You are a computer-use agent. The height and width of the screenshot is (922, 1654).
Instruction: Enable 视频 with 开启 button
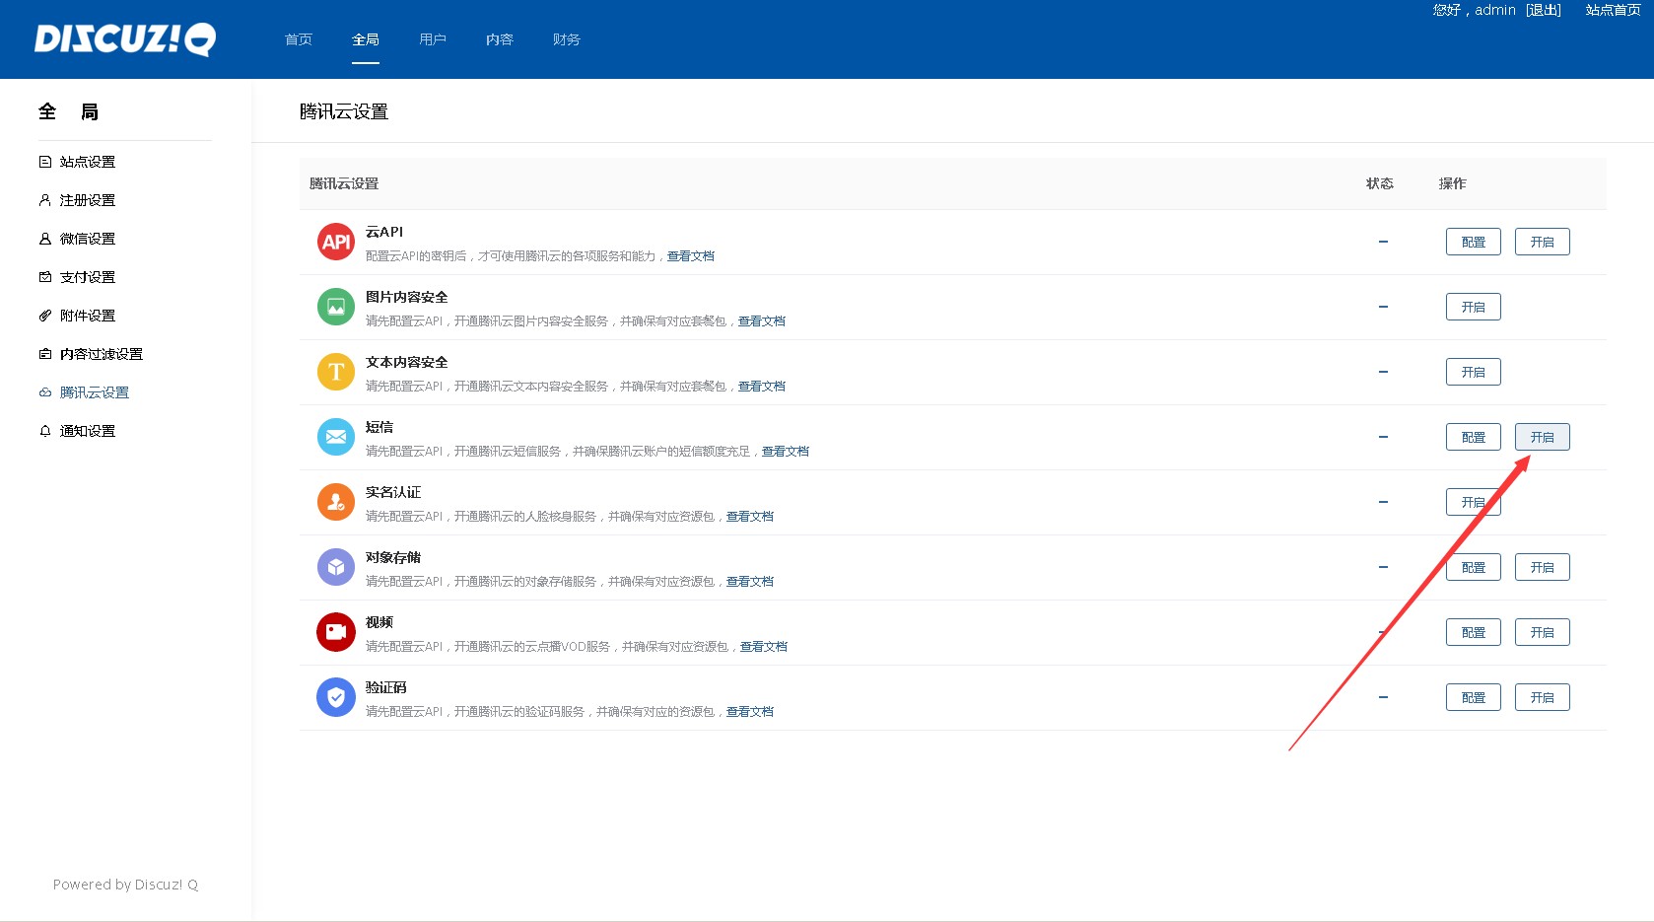pos(1543,632)
